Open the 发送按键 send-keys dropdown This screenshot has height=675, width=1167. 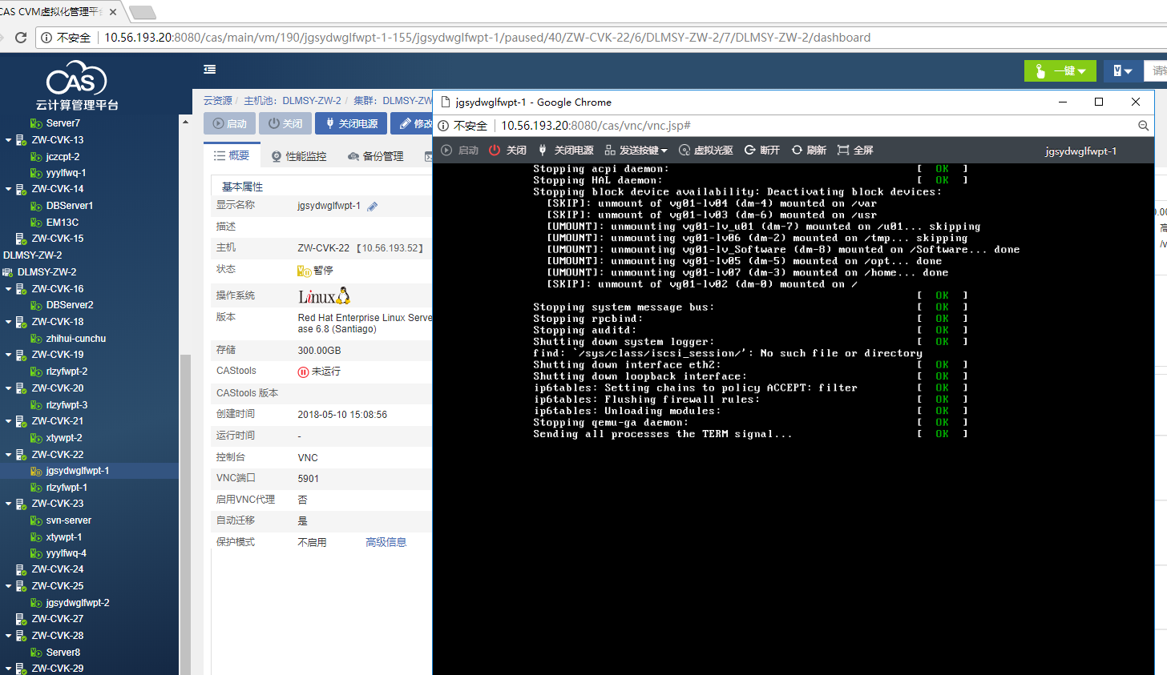click(x=636, y=151)
